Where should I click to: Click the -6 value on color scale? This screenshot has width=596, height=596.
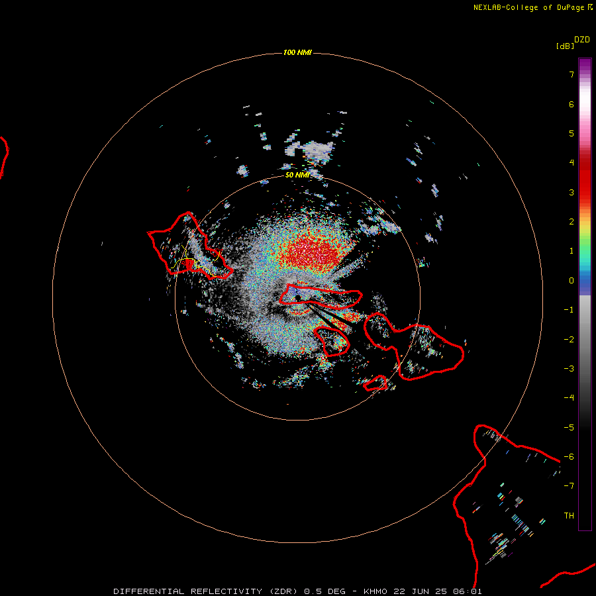[x=569, y=457]
